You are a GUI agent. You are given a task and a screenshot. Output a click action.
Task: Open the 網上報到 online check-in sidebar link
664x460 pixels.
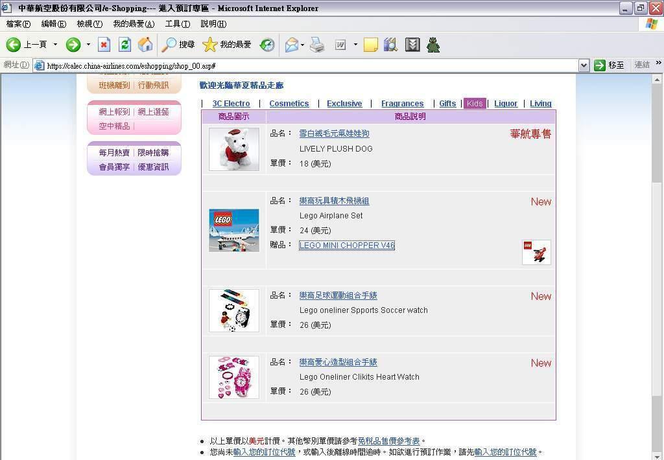coord(114,111)
